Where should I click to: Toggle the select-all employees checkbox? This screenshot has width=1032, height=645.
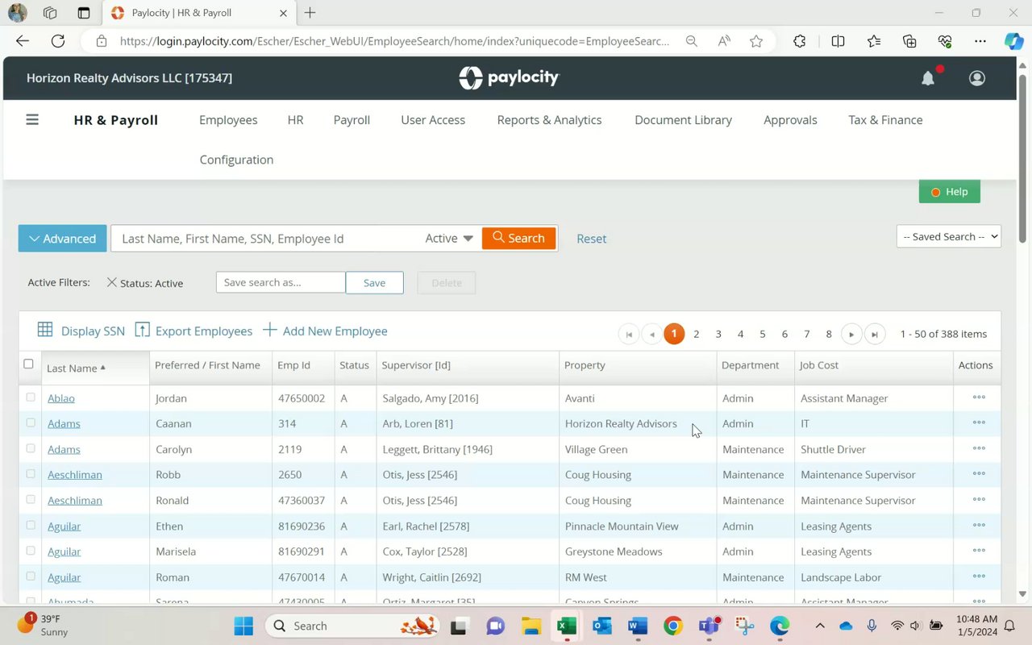[x=28, y=364]
